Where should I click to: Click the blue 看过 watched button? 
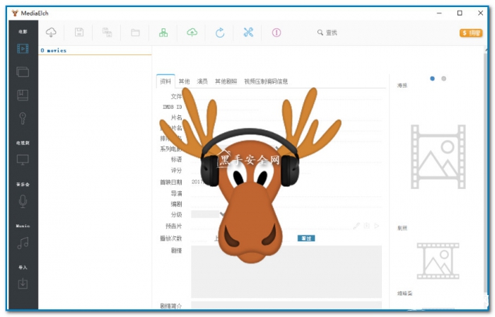(x=306, y=238)
